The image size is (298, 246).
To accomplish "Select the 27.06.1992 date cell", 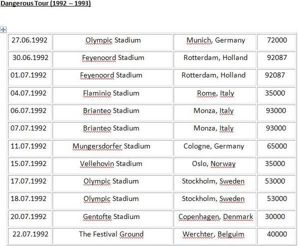I will point(30,42).
